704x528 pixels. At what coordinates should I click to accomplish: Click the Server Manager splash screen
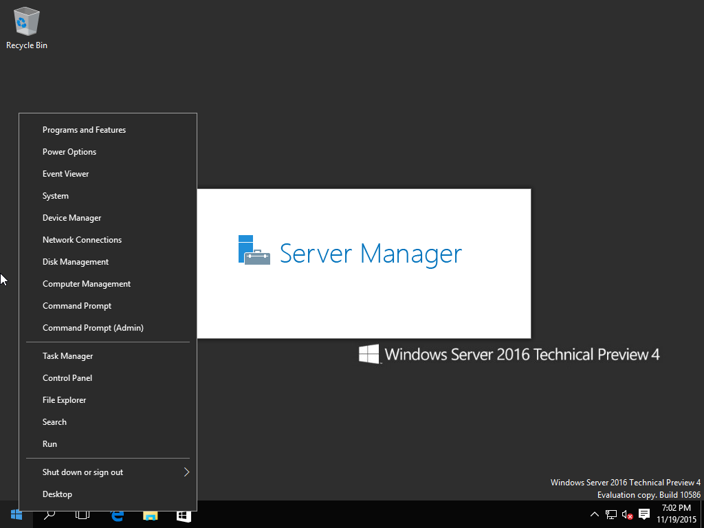pyautogui.click(x=364, y=263)
